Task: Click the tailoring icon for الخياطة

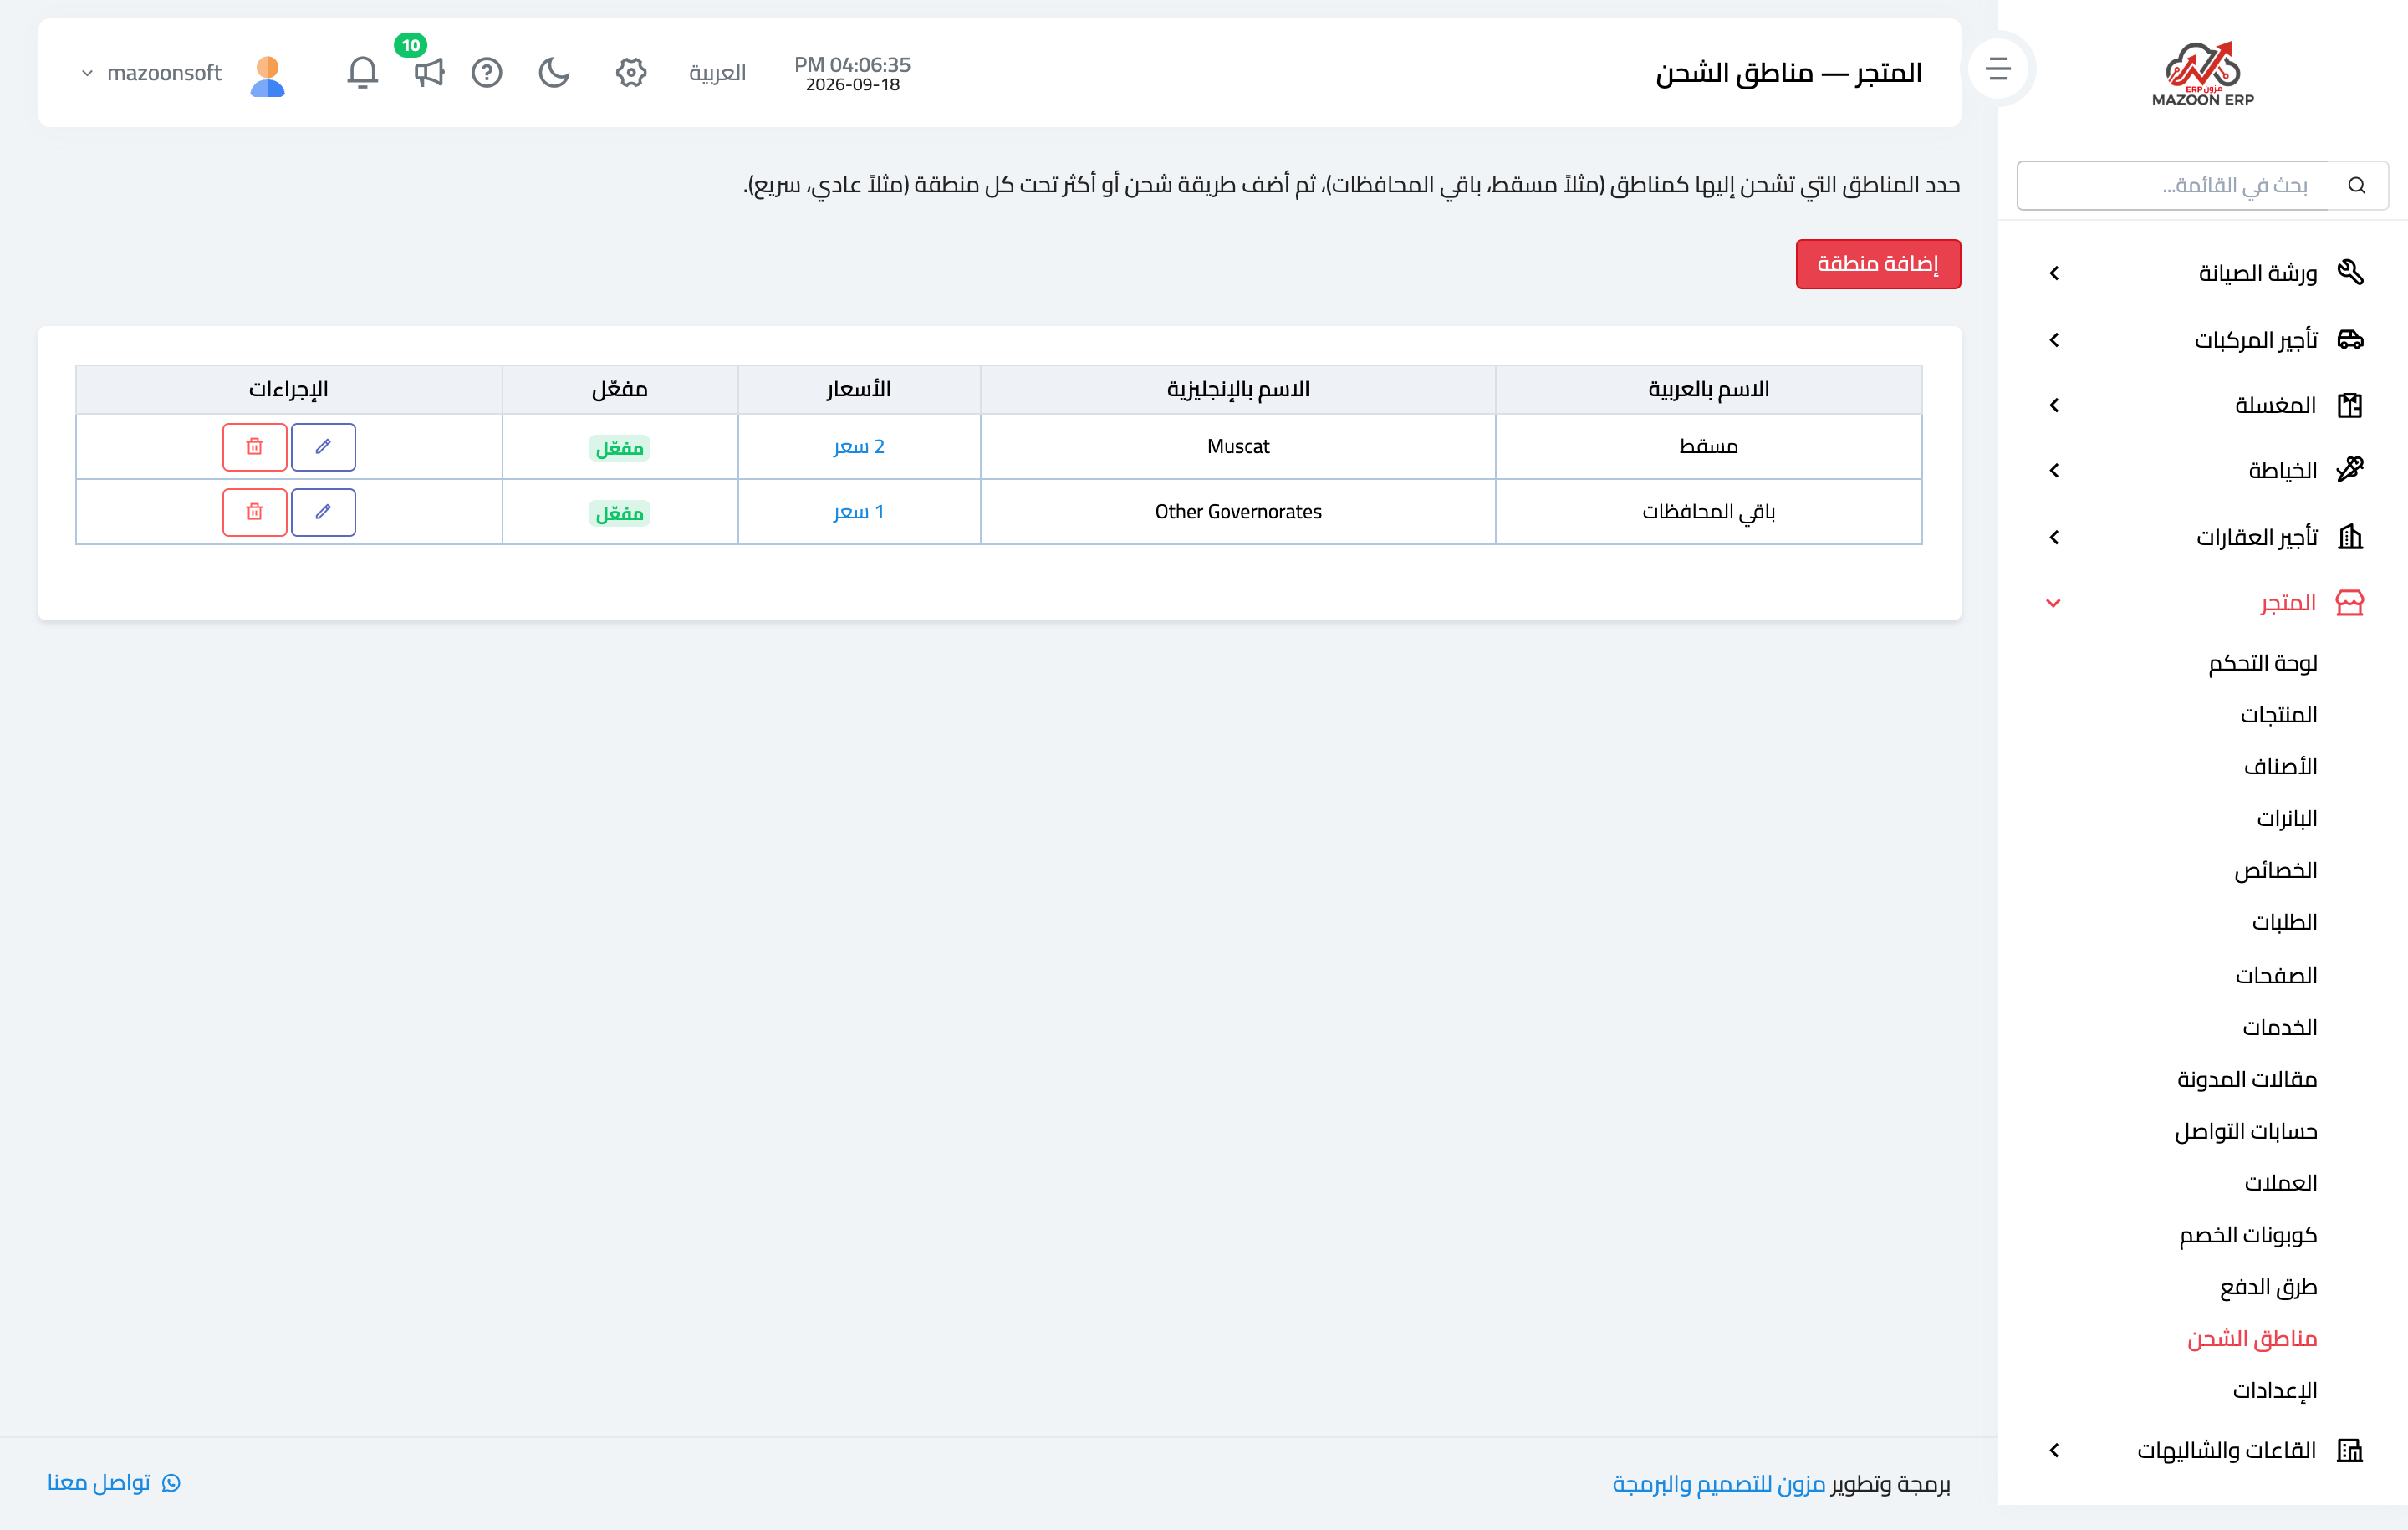Action: [x=2350, y=470]
